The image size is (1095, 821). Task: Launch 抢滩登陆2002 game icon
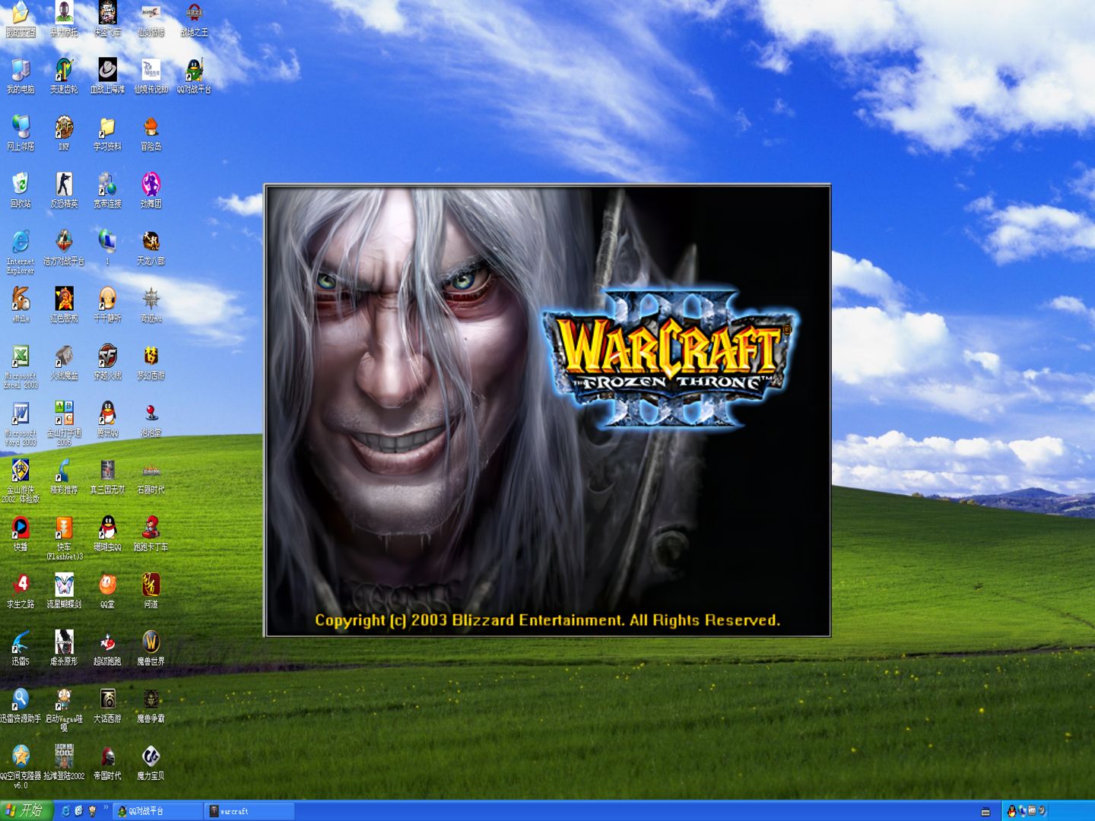pyautogui.click(x=64, y=756)
